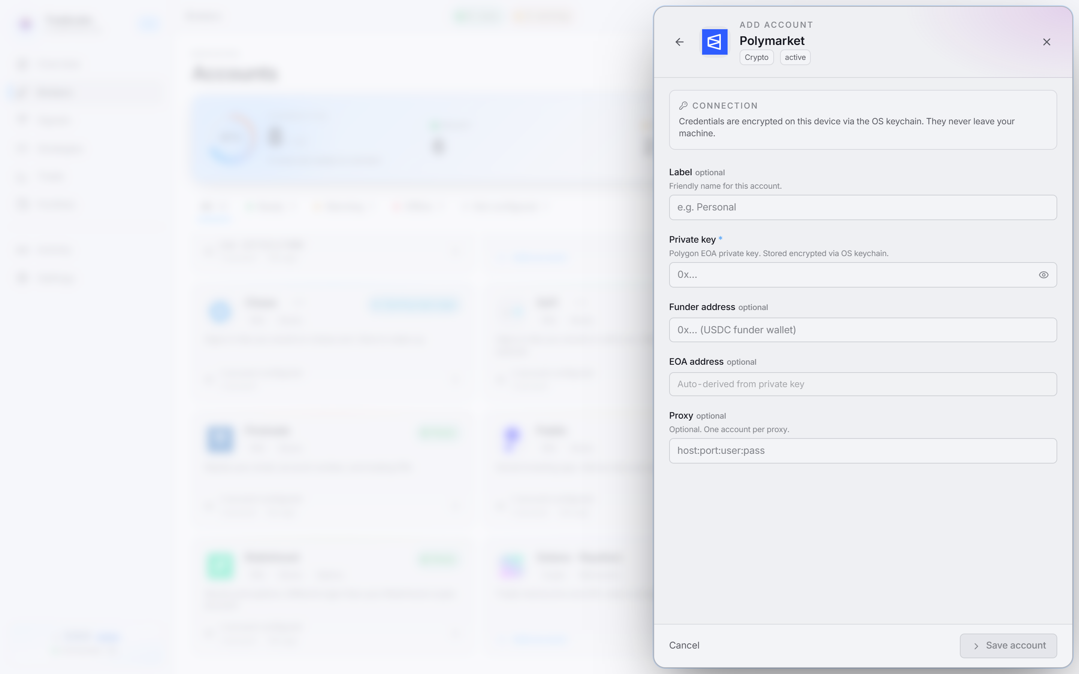Select the Funder address input

[863, 330]
